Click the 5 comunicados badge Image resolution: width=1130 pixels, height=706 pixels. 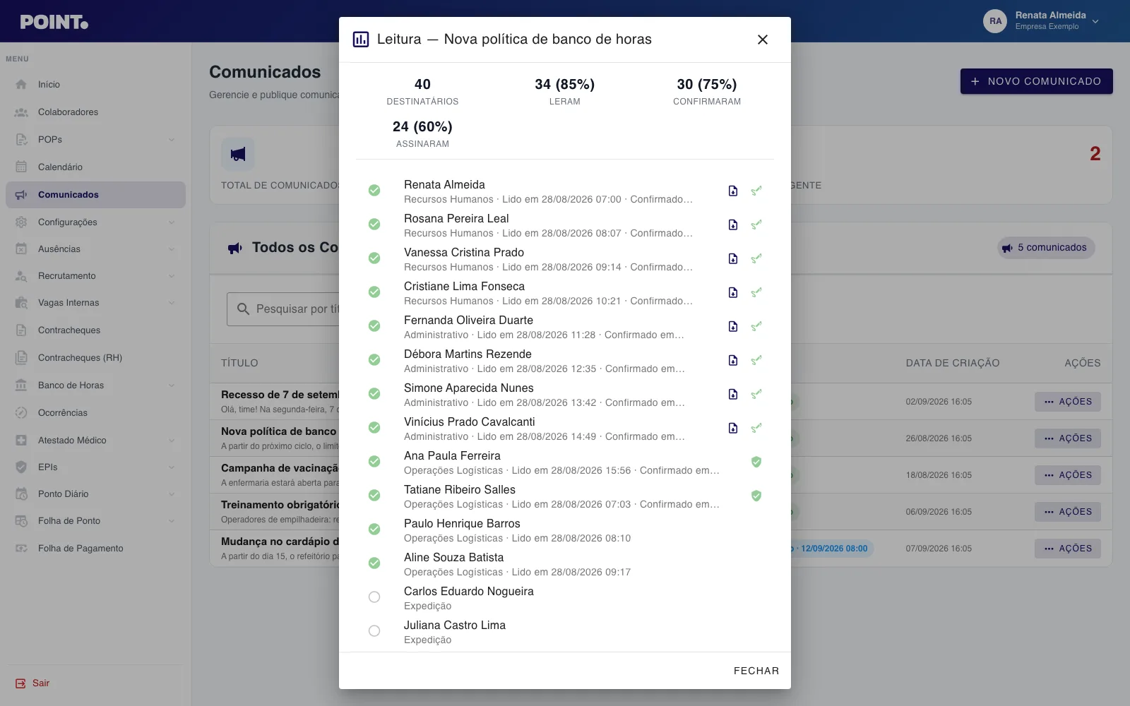click(x=1046, y=248)
